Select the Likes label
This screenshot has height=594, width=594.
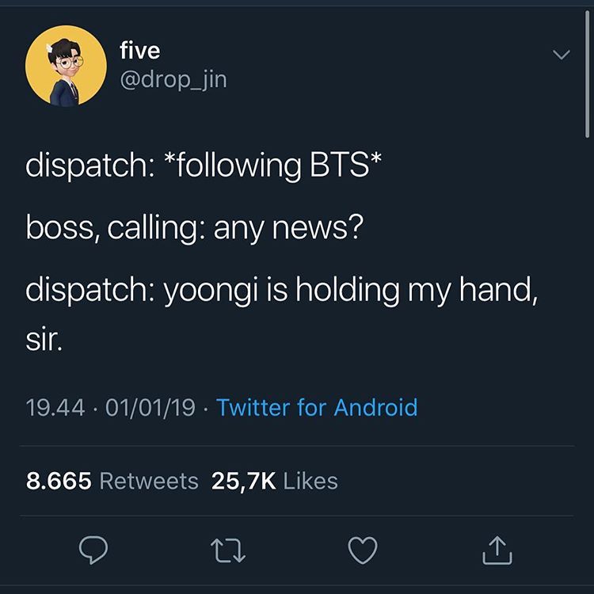[310, 481]
